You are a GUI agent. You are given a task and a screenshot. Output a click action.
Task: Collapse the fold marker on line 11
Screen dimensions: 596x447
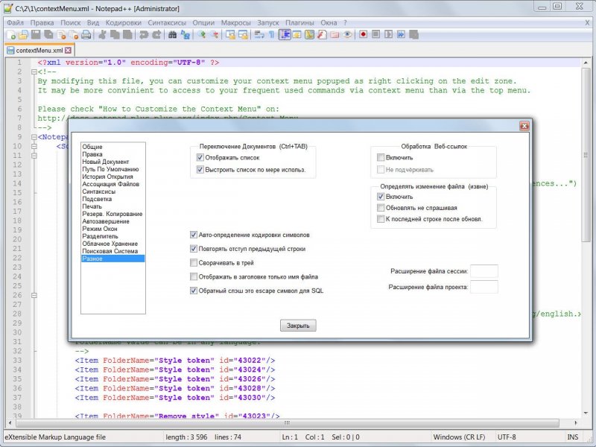point(34,156)
